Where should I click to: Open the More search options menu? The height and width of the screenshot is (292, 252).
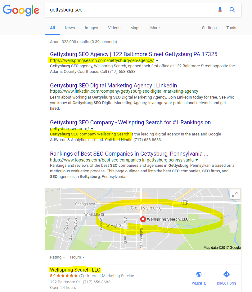tap(155, 28)
